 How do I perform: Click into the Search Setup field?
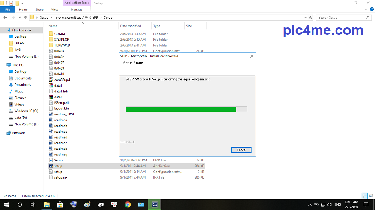tap(340, 18)
